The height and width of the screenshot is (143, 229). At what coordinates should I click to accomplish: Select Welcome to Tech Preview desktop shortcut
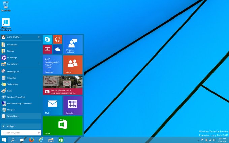coord(6,25)
